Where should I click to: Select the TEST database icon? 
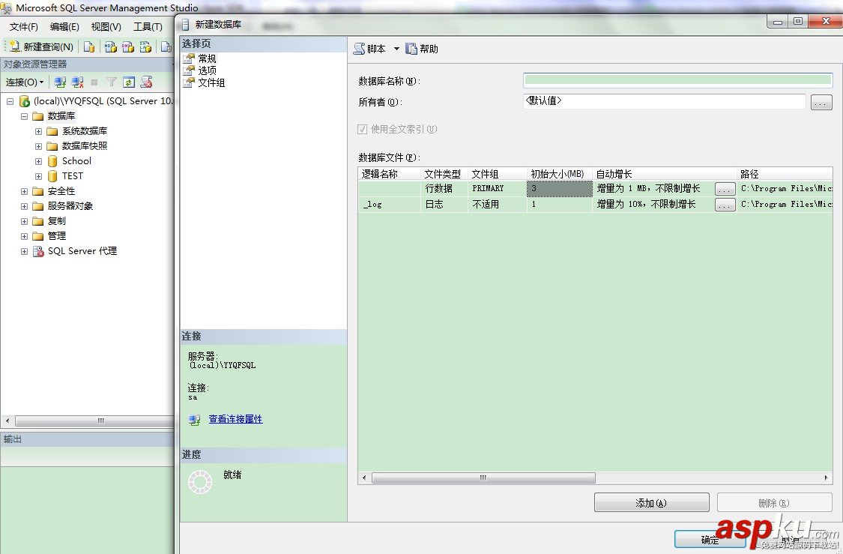pos(52,176)
